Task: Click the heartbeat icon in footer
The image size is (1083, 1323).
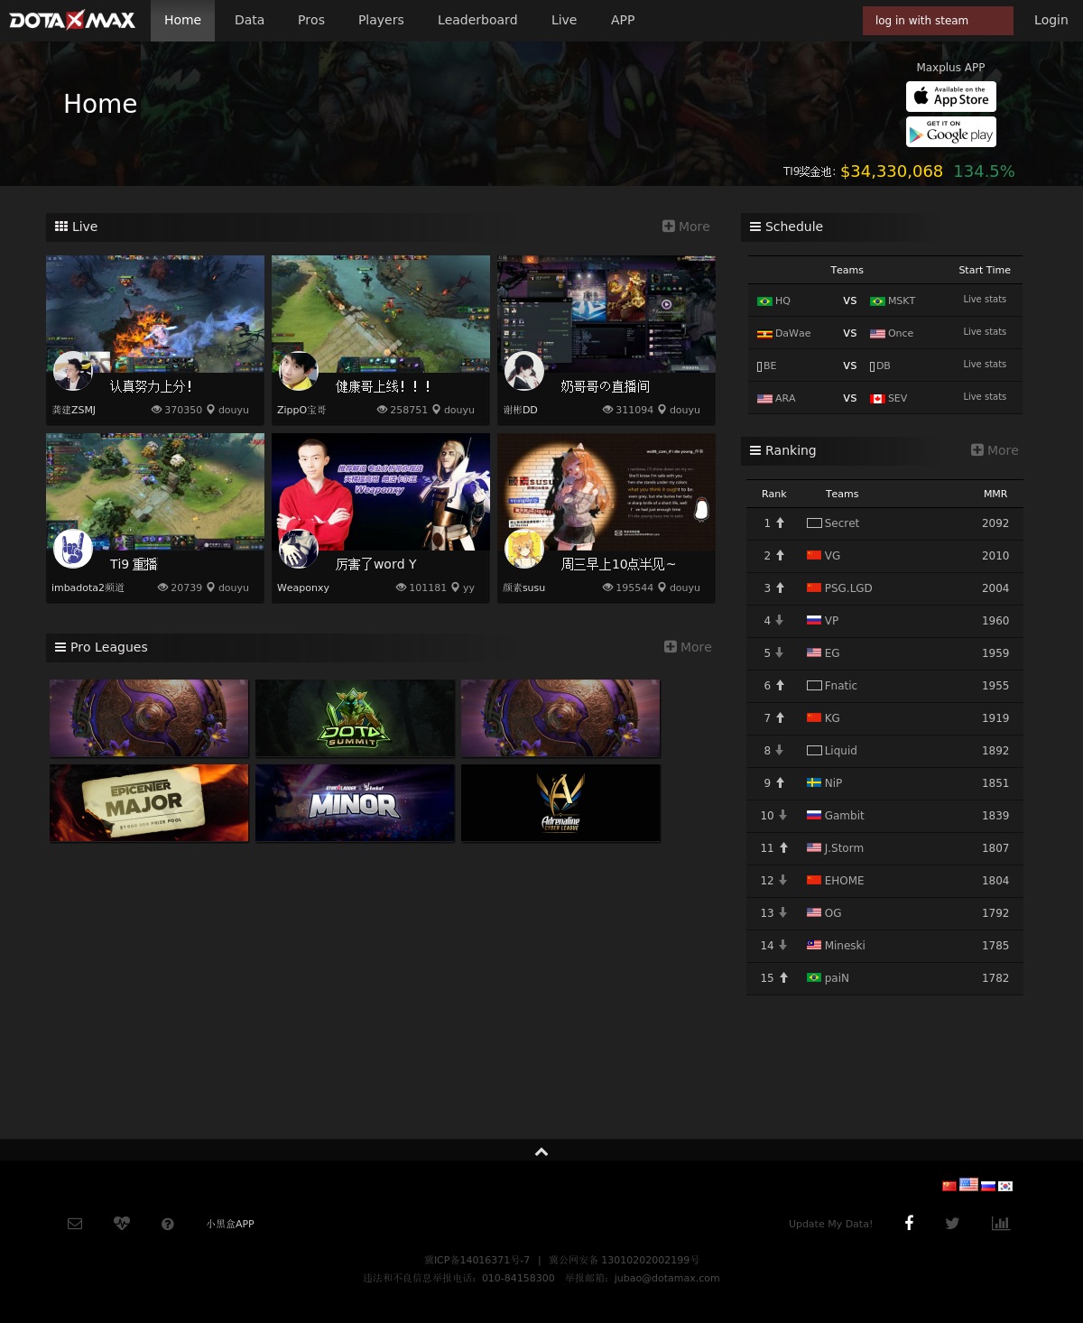Action: pos(122,1223)
